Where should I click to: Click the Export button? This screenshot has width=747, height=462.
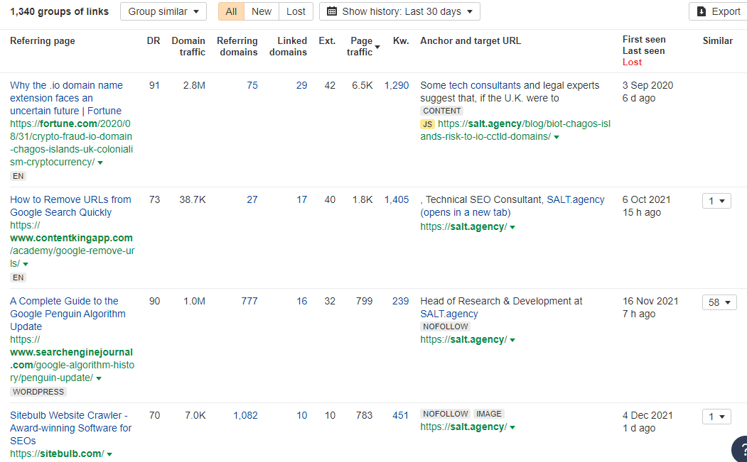[x=719, y=11]
